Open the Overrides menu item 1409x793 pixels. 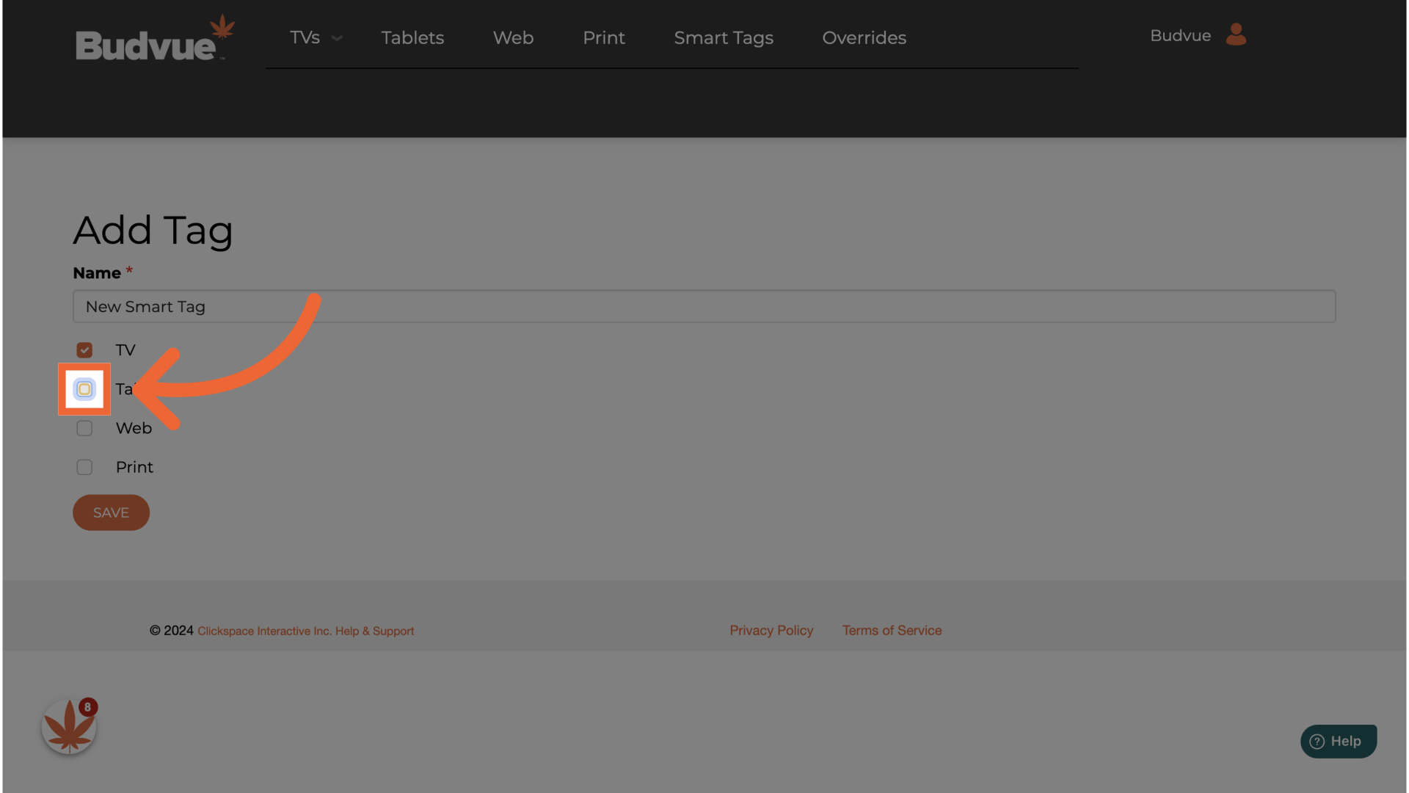click(x=864, y=37)
